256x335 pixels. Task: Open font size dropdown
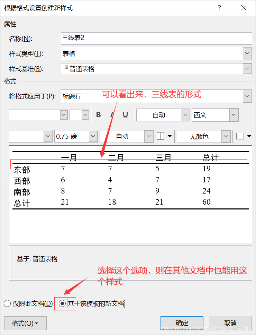[x=85, y=115]
